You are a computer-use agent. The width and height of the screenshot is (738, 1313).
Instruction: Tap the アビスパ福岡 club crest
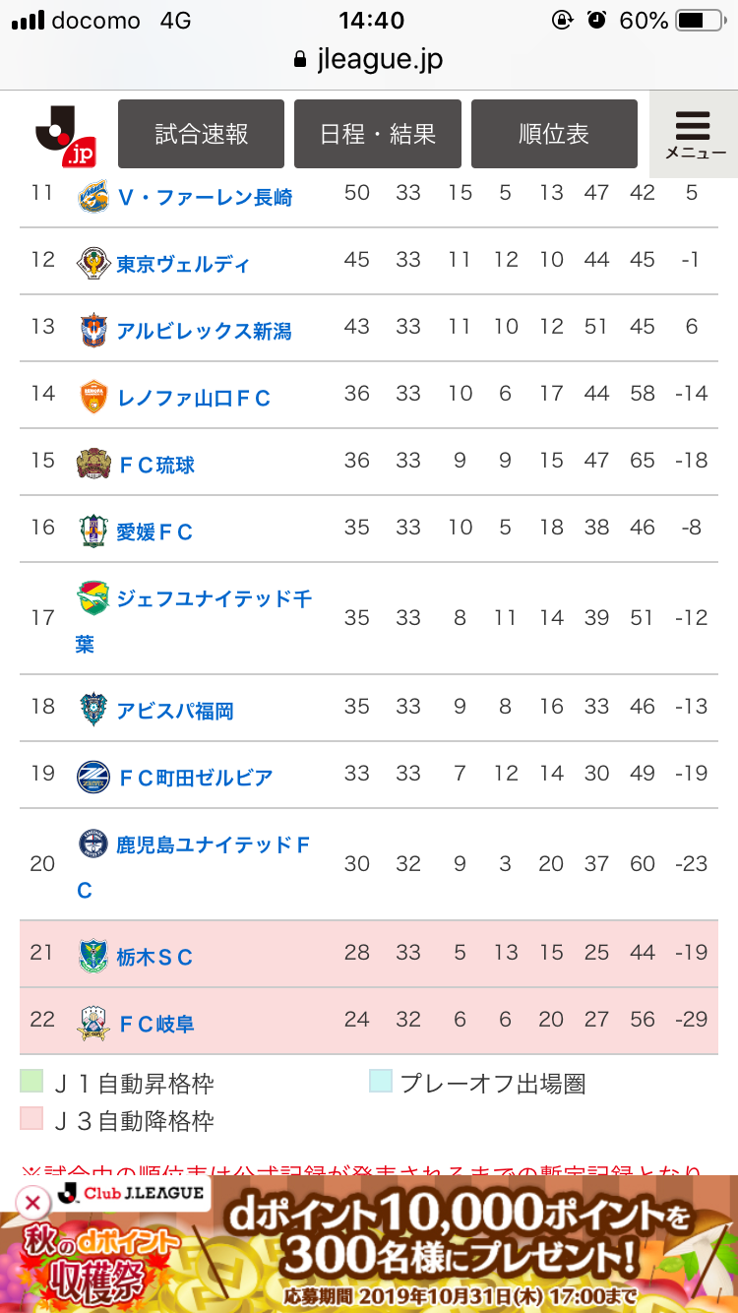[x=93, y=710]
